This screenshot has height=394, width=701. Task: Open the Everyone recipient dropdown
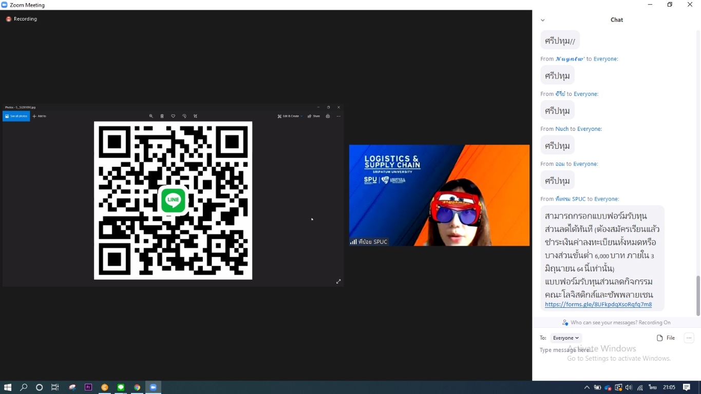coord(566,338)
